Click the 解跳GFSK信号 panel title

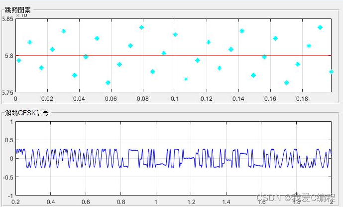point(26,113)
